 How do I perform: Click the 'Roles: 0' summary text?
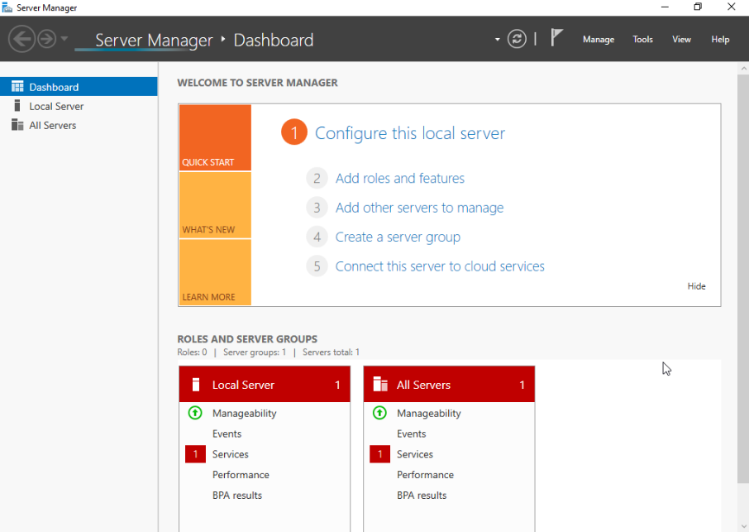tap(192, 352)
